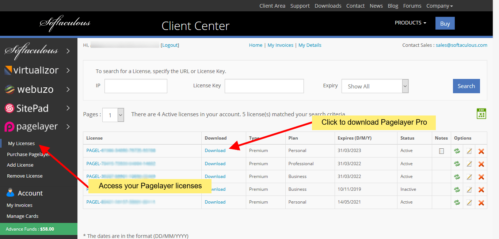Viewport: 499px width, 239px height.
Task: Open the Downloads menu item in top bar
Action: (x=328, y=6)
